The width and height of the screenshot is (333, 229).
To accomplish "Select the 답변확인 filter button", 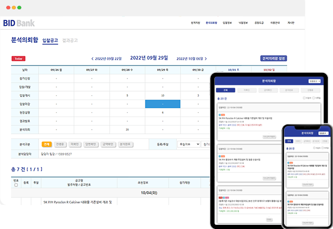I will click(91, 144).
